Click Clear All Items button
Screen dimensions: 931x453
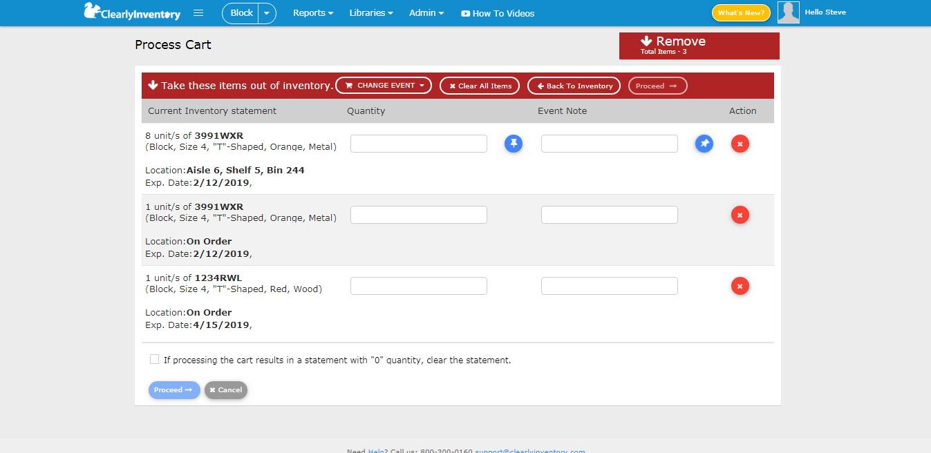(x=480, y=86)
